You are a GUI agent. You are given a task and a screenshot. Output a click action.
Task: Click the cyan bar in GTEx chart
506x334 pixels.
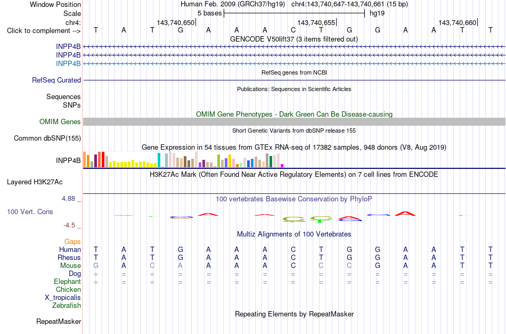(159, 160)
